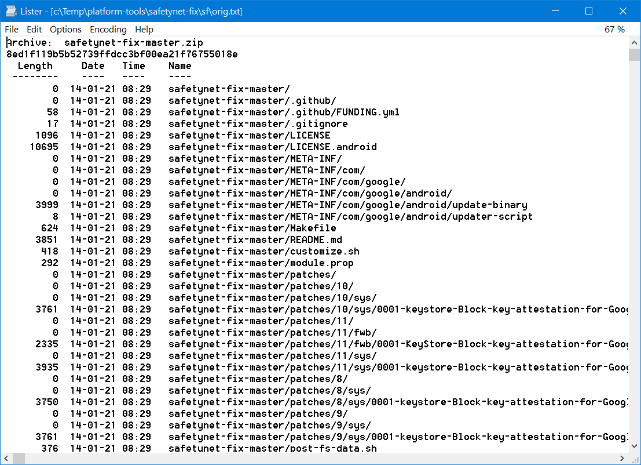Click the line 'safetynet-fix-master/.gitignore'
This screenshot has width=641, height=465.
(x=258, y=123)
